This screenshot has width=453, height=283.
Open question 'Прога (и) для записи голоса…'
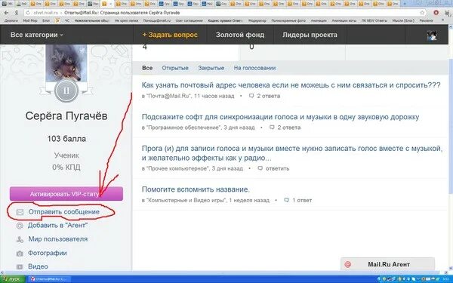click(292, 153)
